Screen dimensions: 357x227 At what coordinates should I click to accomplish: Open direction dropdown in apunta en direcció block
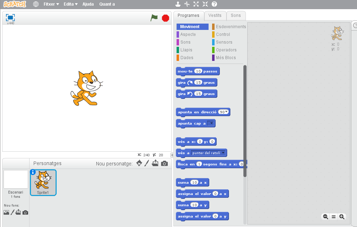coord(227,112)
